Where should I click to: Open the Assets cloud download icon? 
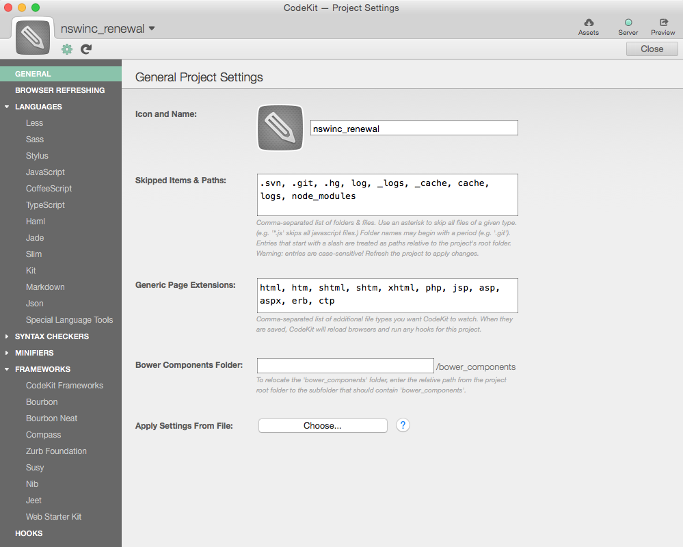point(589,23)
